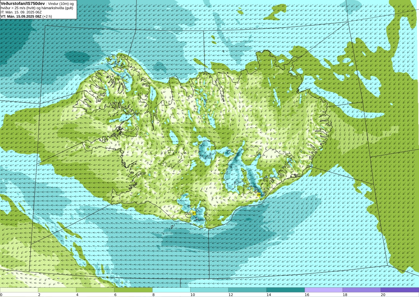419x297 pixels.
Task: Click the legend scale value 12
Action: (230, 295)
